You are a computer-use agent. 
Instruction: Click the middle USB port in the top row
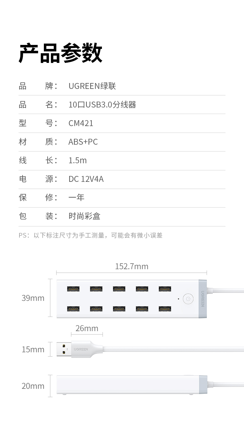point(119,289)
